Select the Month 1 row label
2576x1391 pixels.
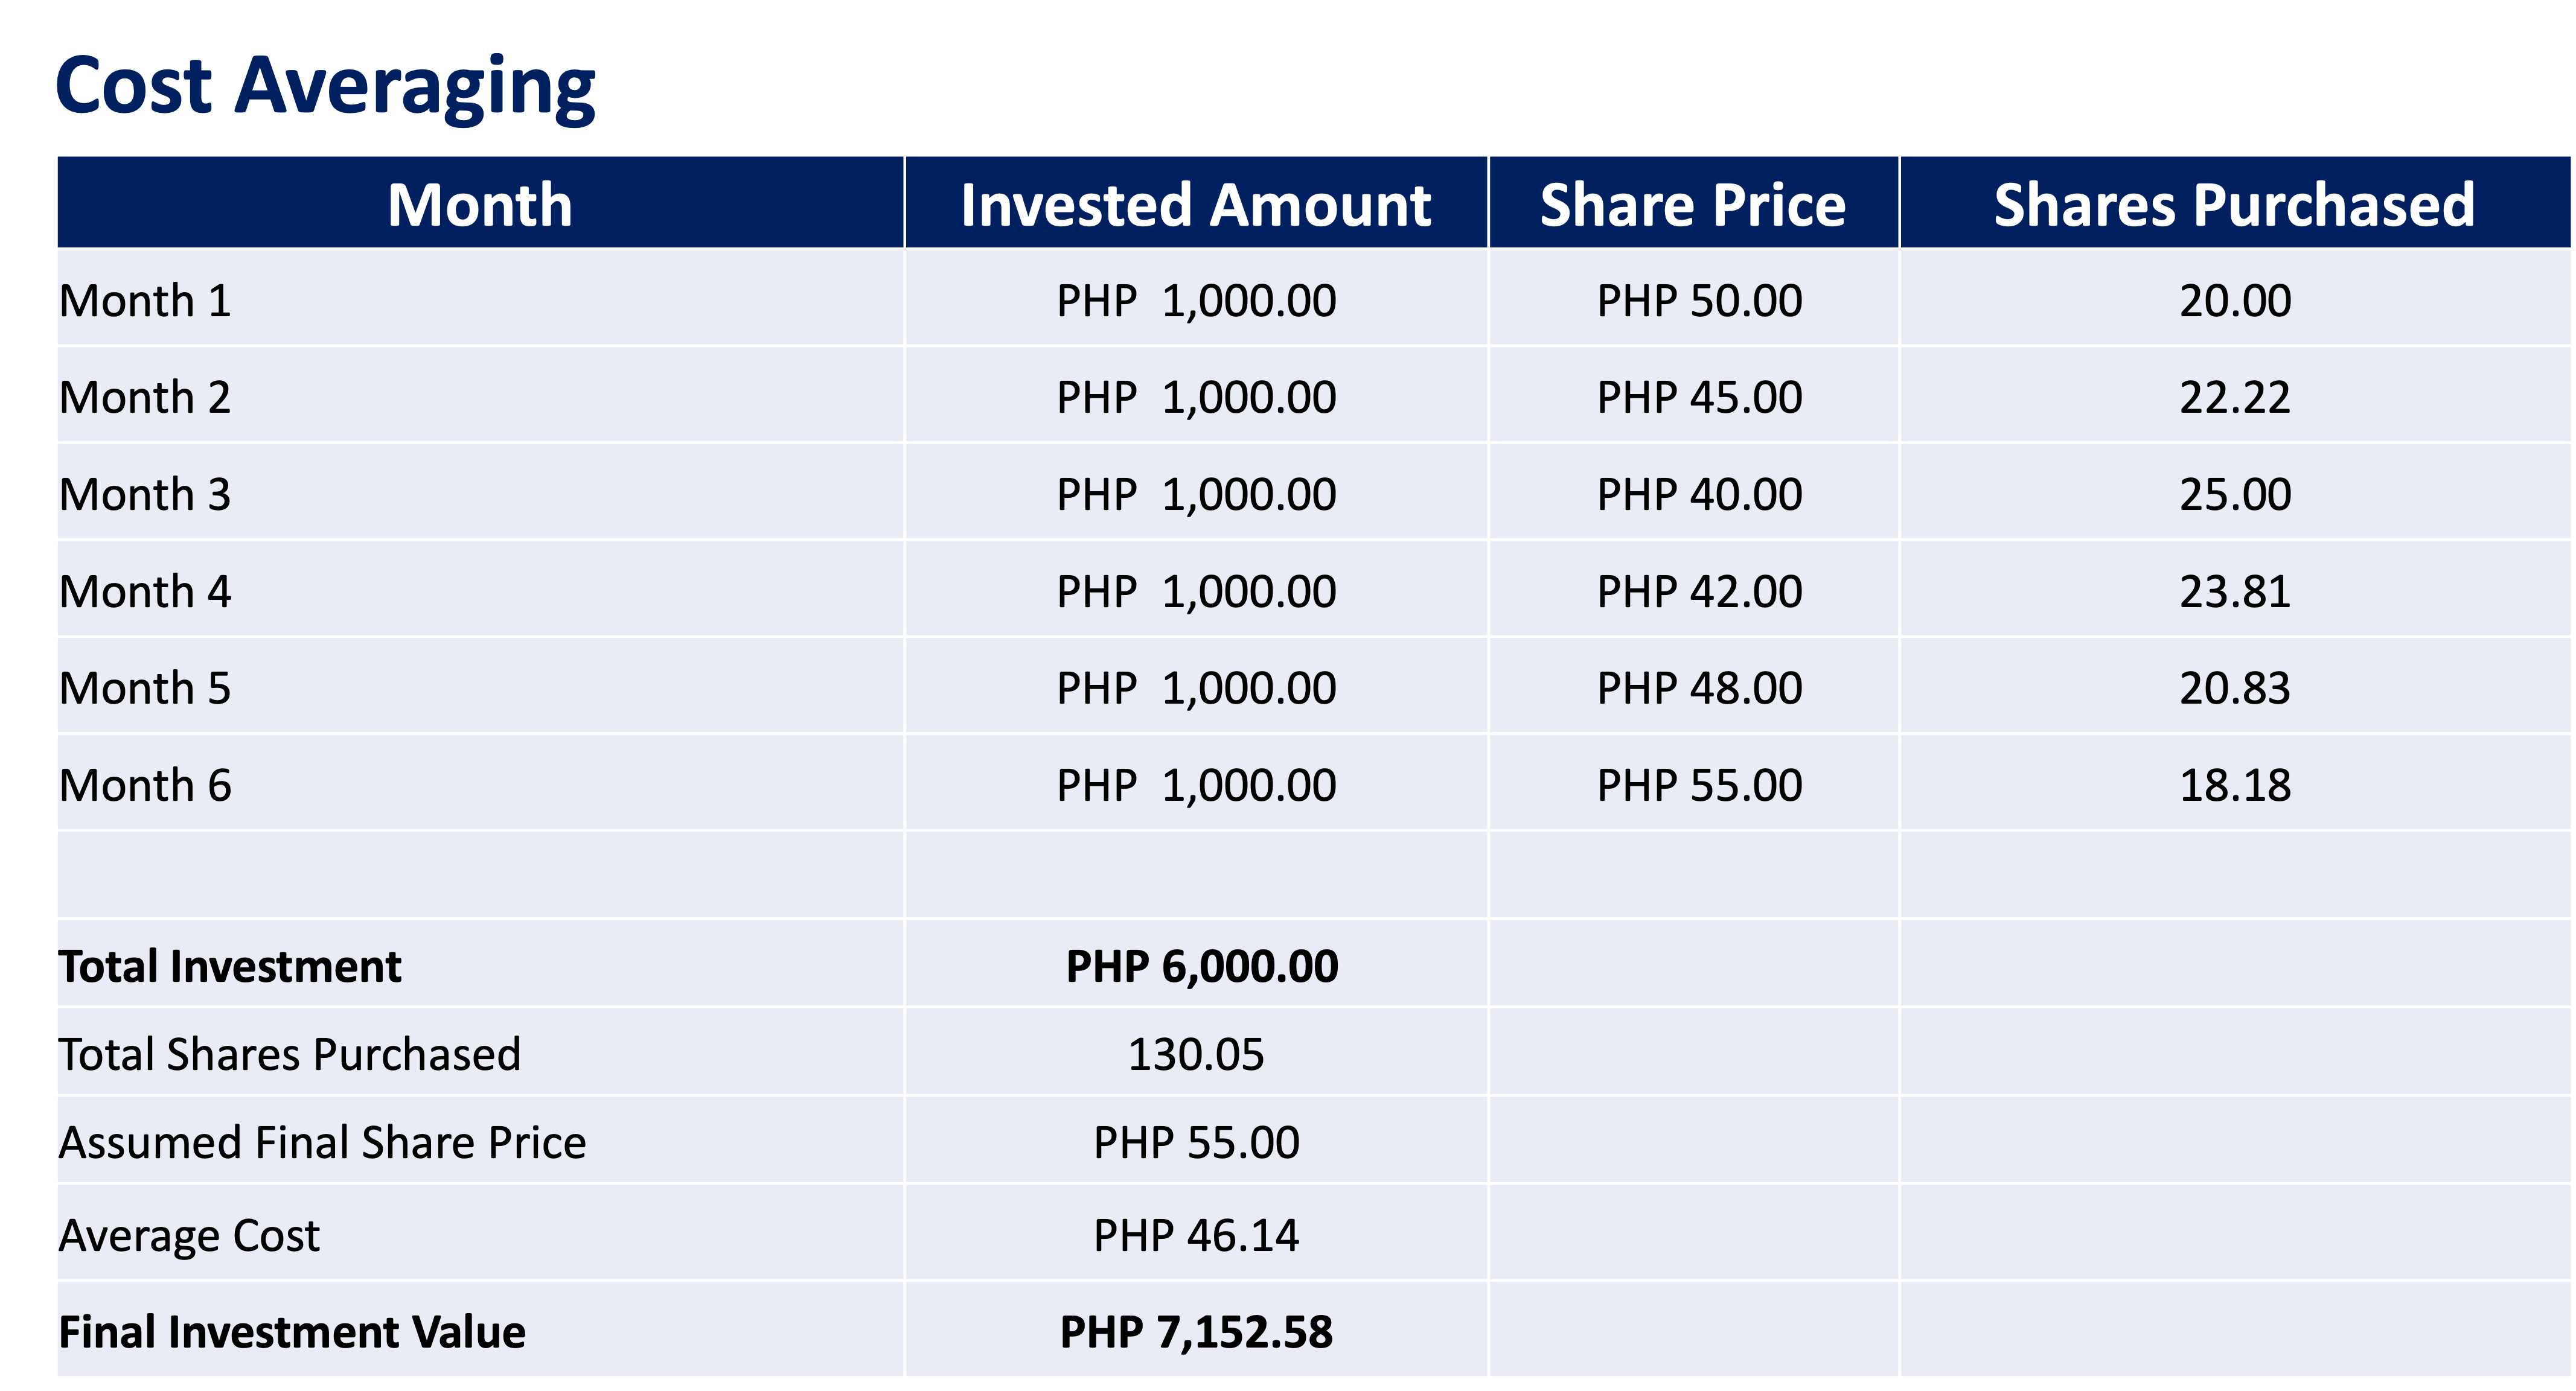click(145, 301)
